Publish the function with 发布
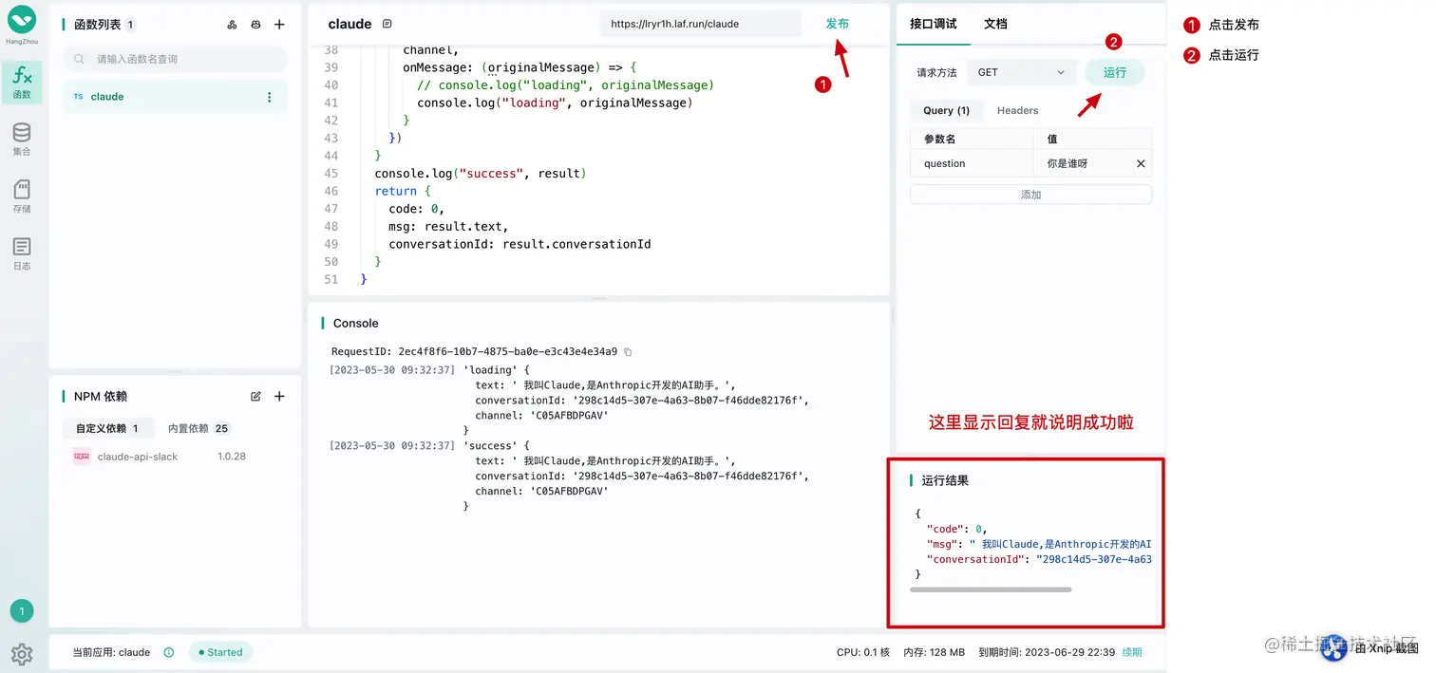 837,24
